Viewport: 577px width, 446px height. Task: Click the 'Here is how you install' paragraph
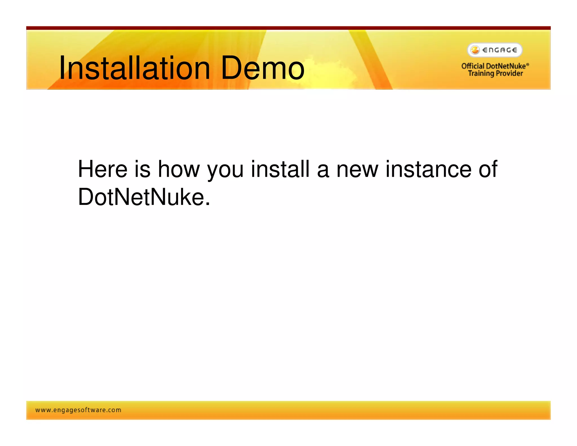point(287,183)
